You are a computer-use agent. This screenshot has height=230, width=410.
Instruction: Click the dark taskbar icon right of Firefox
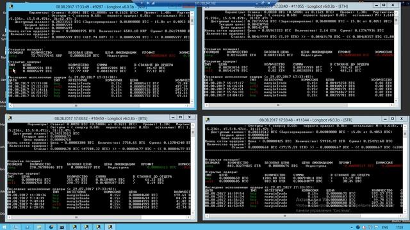[x=62, y=227]
